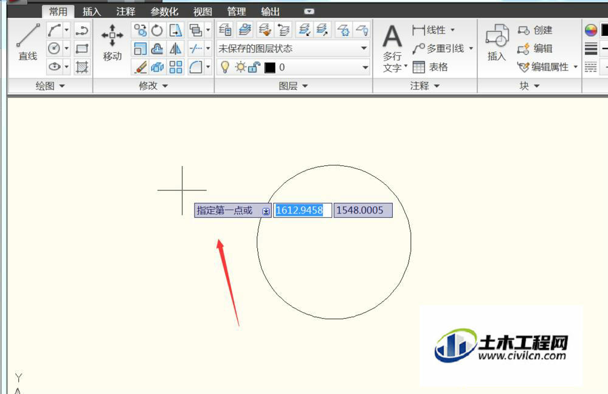Choose the Array tool icon

pos(175,67)
